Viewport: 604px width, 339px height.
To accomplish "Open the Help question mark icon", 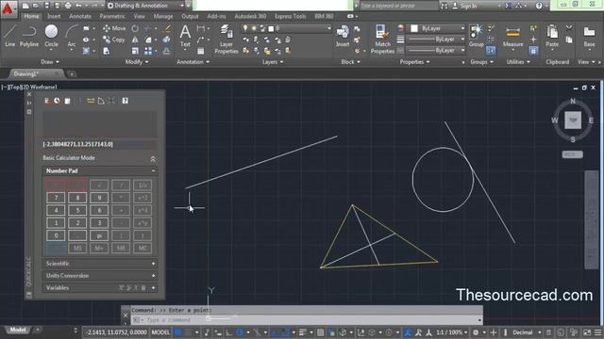I will pyautogui.click(x=539, y=6).
